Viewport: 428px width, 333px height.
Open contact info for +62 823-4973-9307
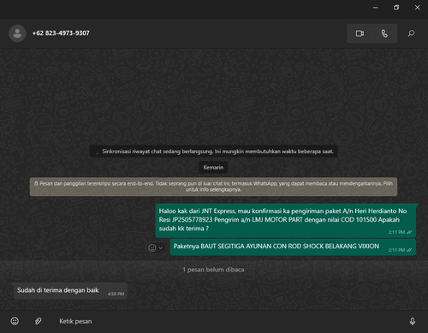[x=61, y=33]
